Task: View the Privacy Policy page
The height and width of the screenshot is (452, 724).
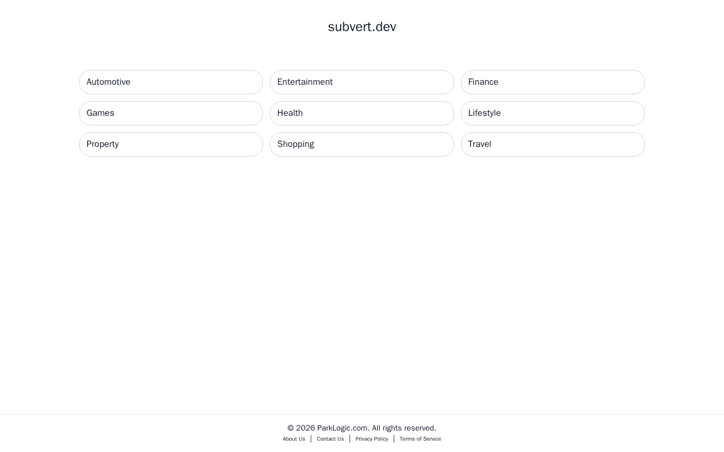Action: point(372,439)
